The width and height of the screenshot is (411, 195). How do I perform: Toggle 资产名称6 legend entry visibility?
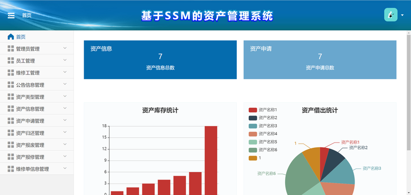pos(263,150)
